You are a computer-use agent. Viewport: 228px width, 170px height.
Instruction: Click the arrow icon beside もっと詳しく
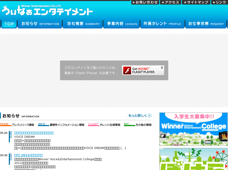click(150, 116)
